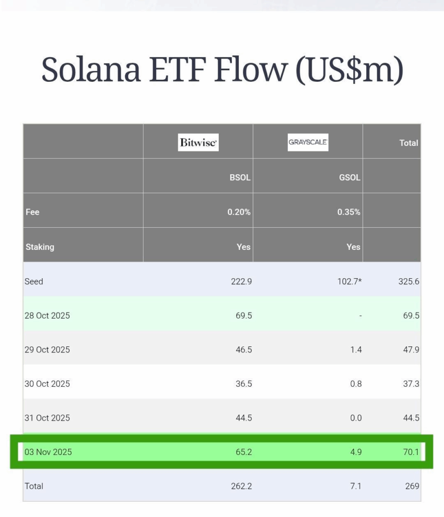The height and width of the screenshot is (517, 444).
Task: Click the Bitwise logo in the header
Action: pos(199,143)
